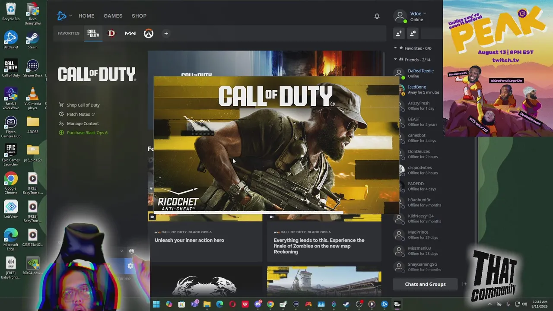Open Chats and Groups button
Image resolution: width=553 pixels, height=311 pixels.
point(425,284)
